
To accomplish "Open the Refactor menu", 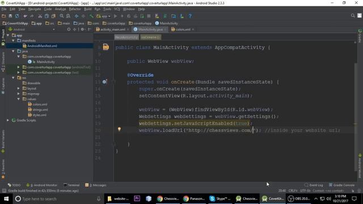I will click(x=75, y=9).
